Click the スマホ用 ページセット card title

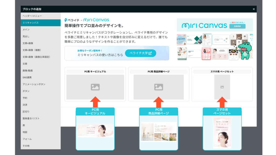click(x=222, y=72)
